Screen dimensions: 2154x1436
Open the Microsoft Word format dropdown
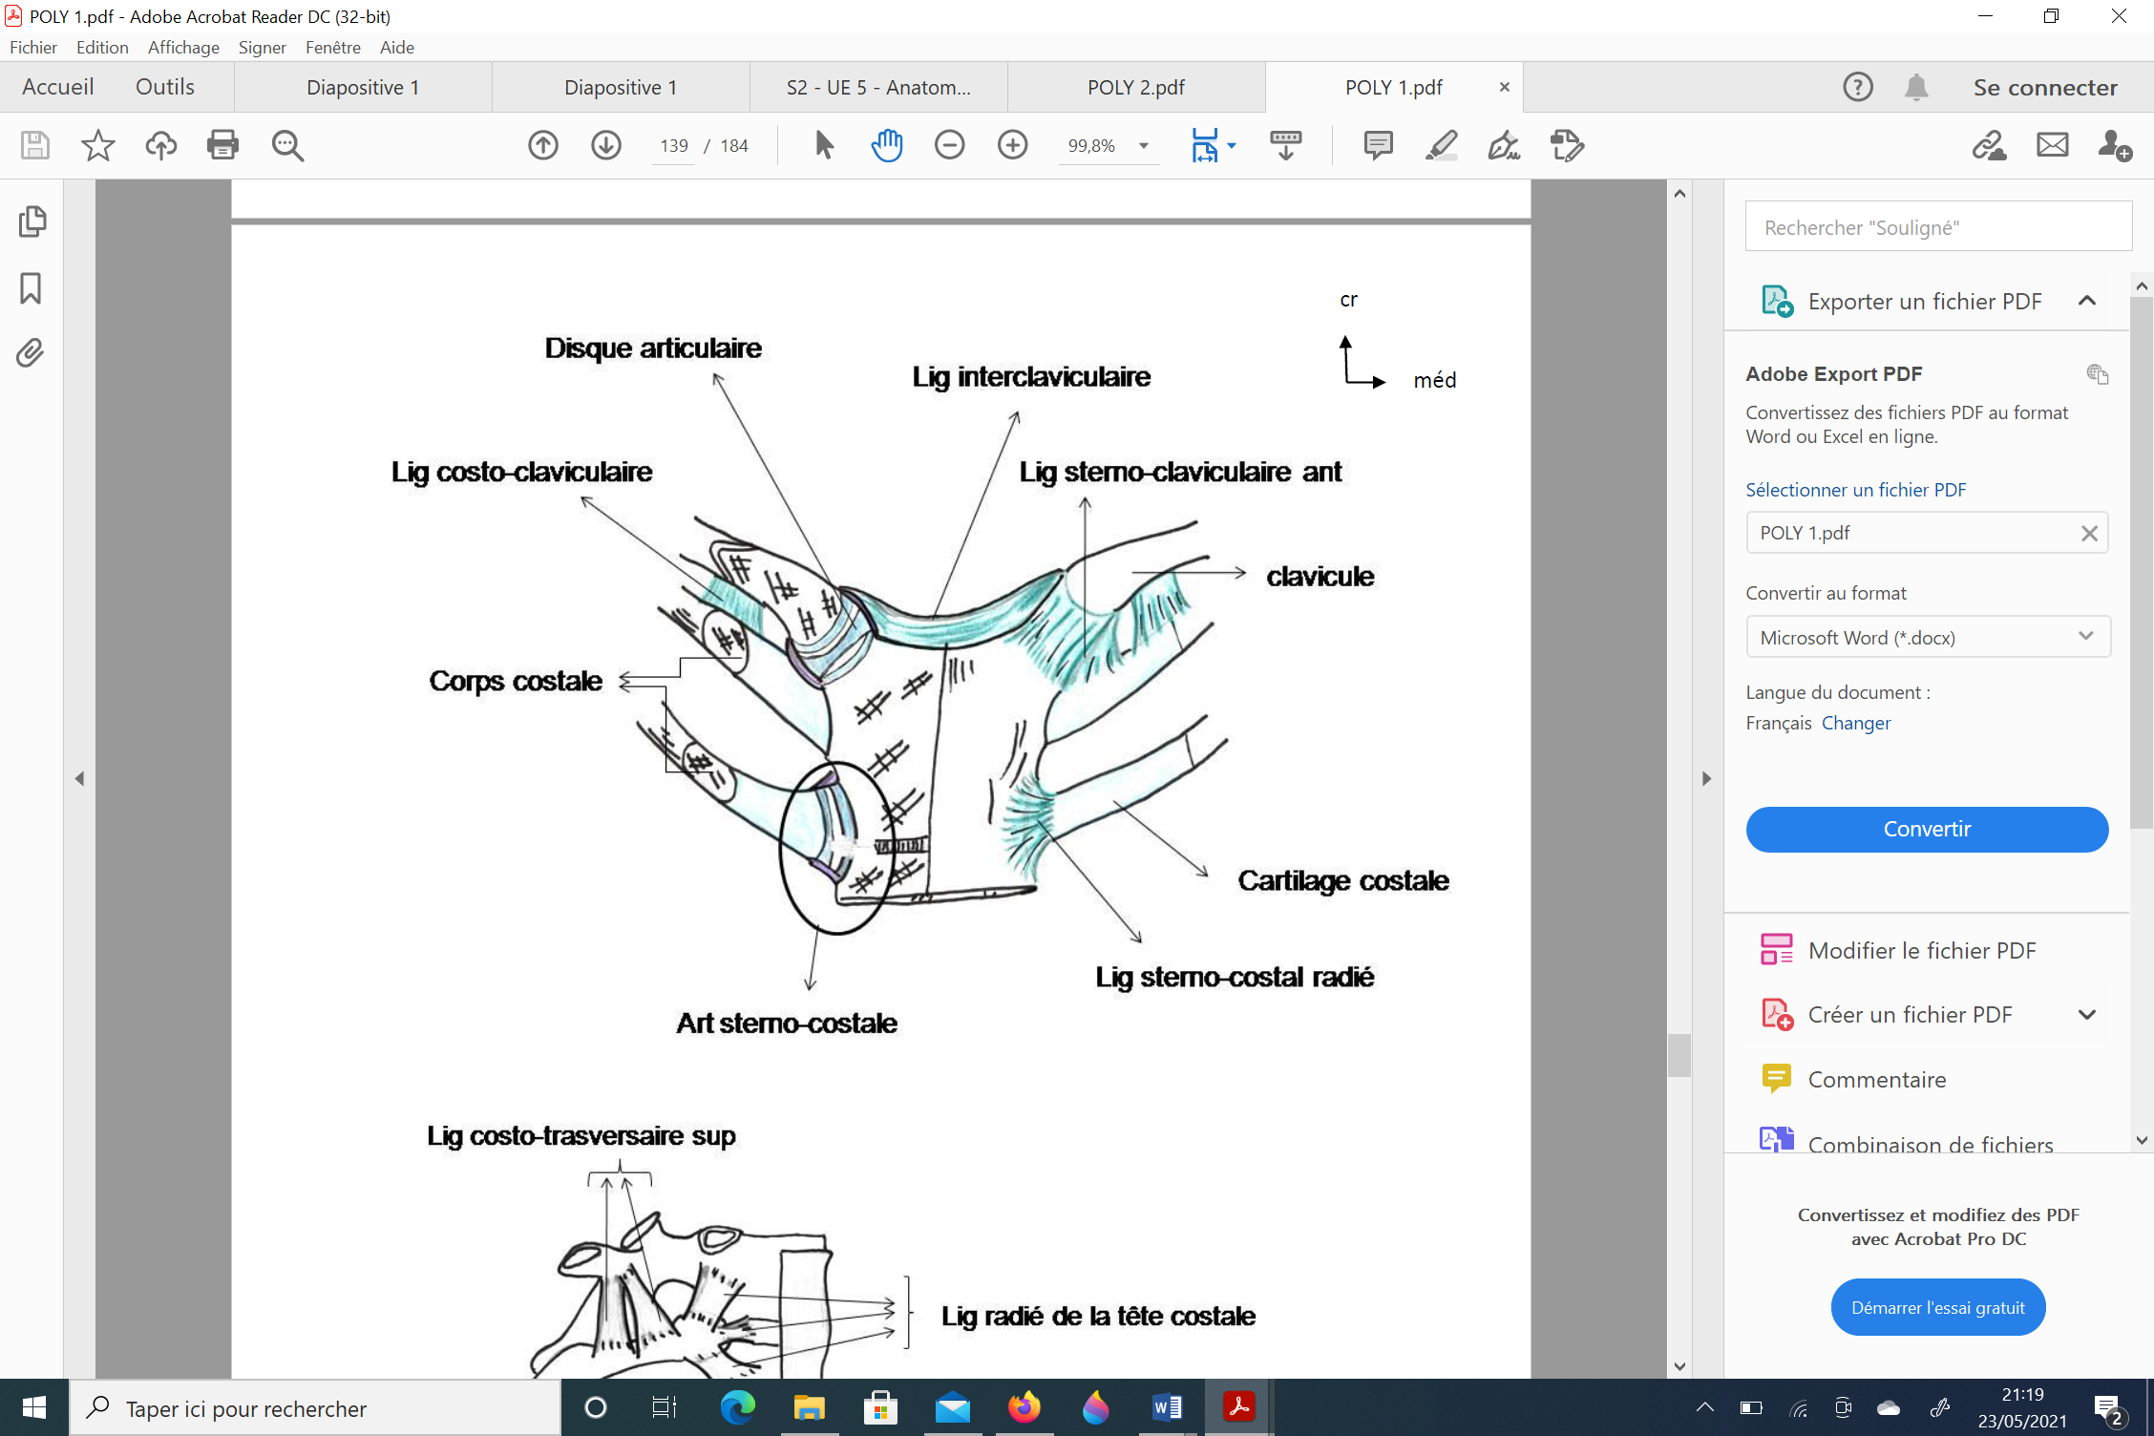coord(1927,637)
